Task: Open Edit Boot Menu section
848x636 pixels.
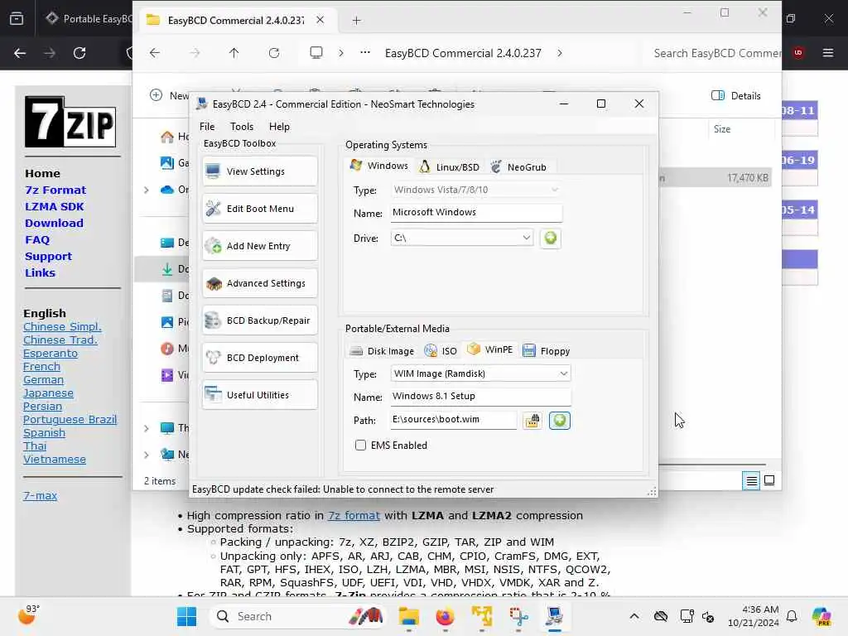Action: (x=259, y=209)
